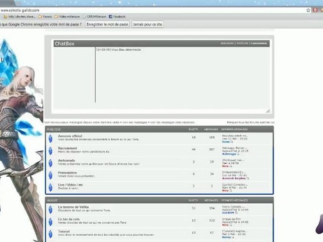Viewport: 323px width, 242px height.
Task: Open the Annonce officiel forum
Action: [70, 136]
